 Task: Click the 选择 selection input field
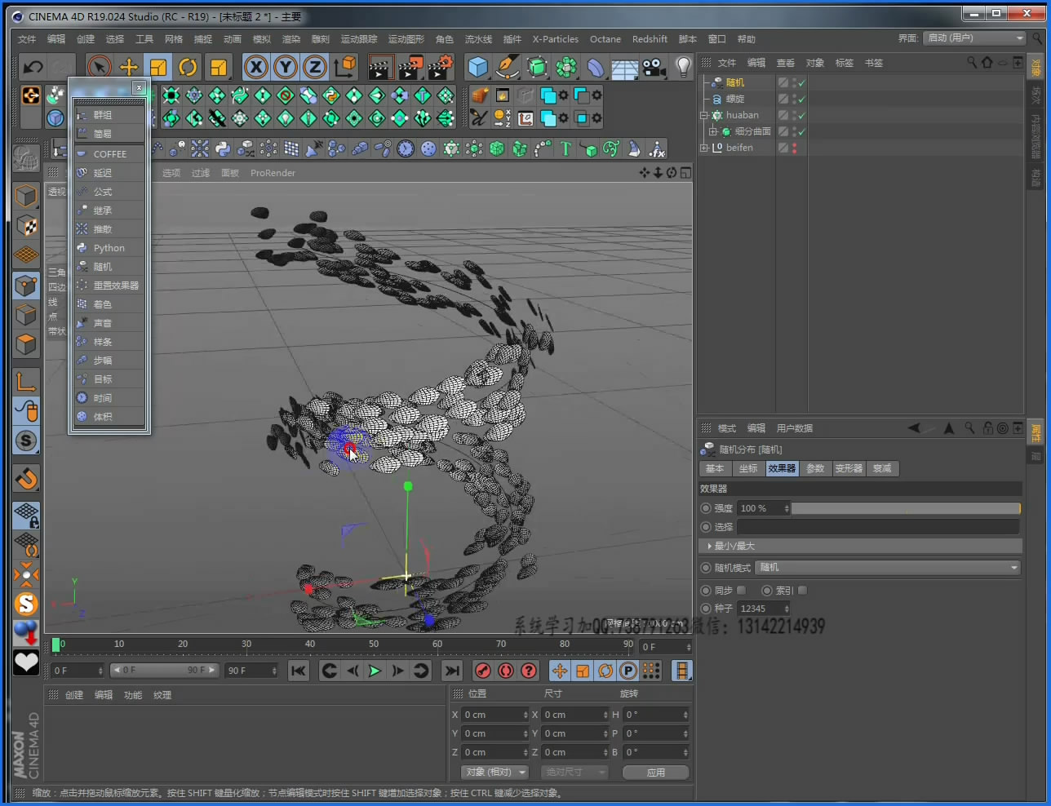878,527
